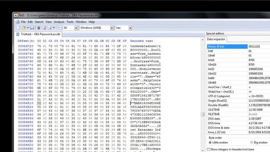The image size is (270, 152).
Task: Click the Special editors panel title
Action: tap(215, 33)
